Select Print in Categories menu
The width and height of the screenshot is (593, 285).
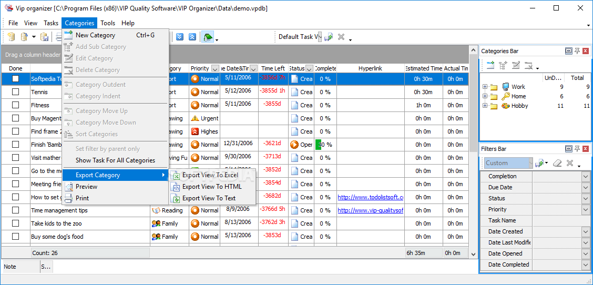pos(115,198)
